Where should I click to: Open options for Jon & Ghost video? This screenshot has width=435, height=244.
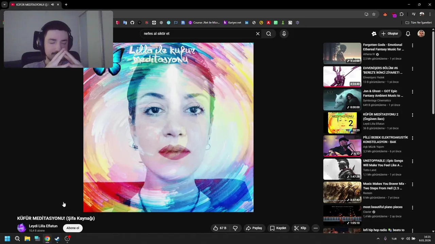pos(413,92)
